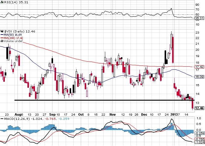Image resolution: width=205 pixels, height=146 pixels.
Task: Click the blue MA(50) legend line
Action: tap(2, 34)
